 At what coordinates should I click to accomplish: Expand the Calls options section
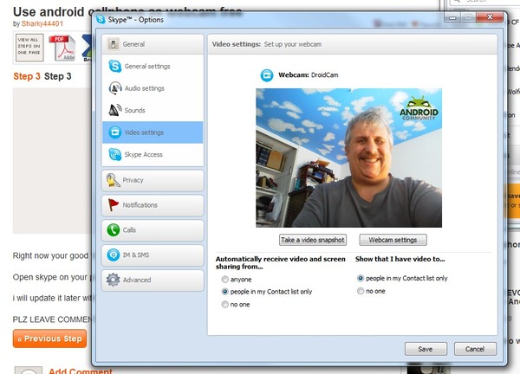coord(153,230)
